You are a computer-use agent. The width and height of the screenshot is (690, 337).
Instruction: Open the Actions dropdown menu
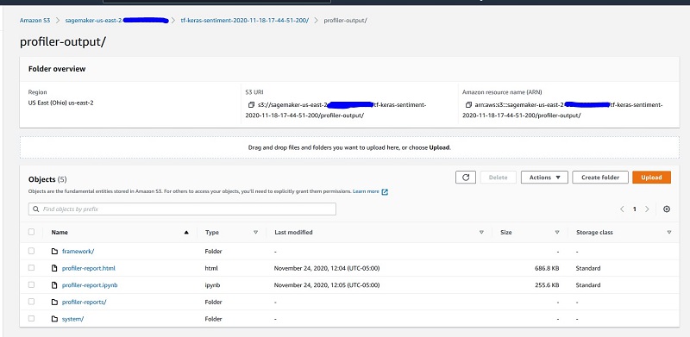pyautogui.click(x=544, y=178)
